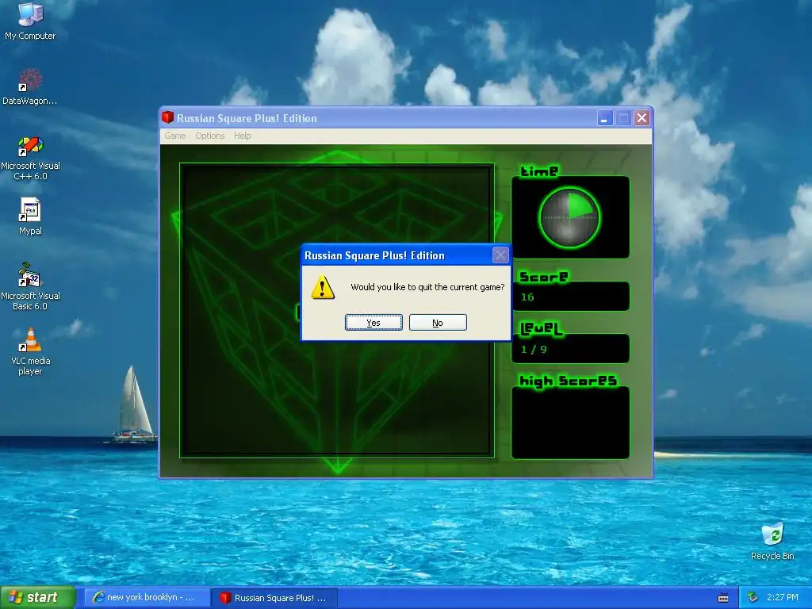Click the system tray network icon

753,598
